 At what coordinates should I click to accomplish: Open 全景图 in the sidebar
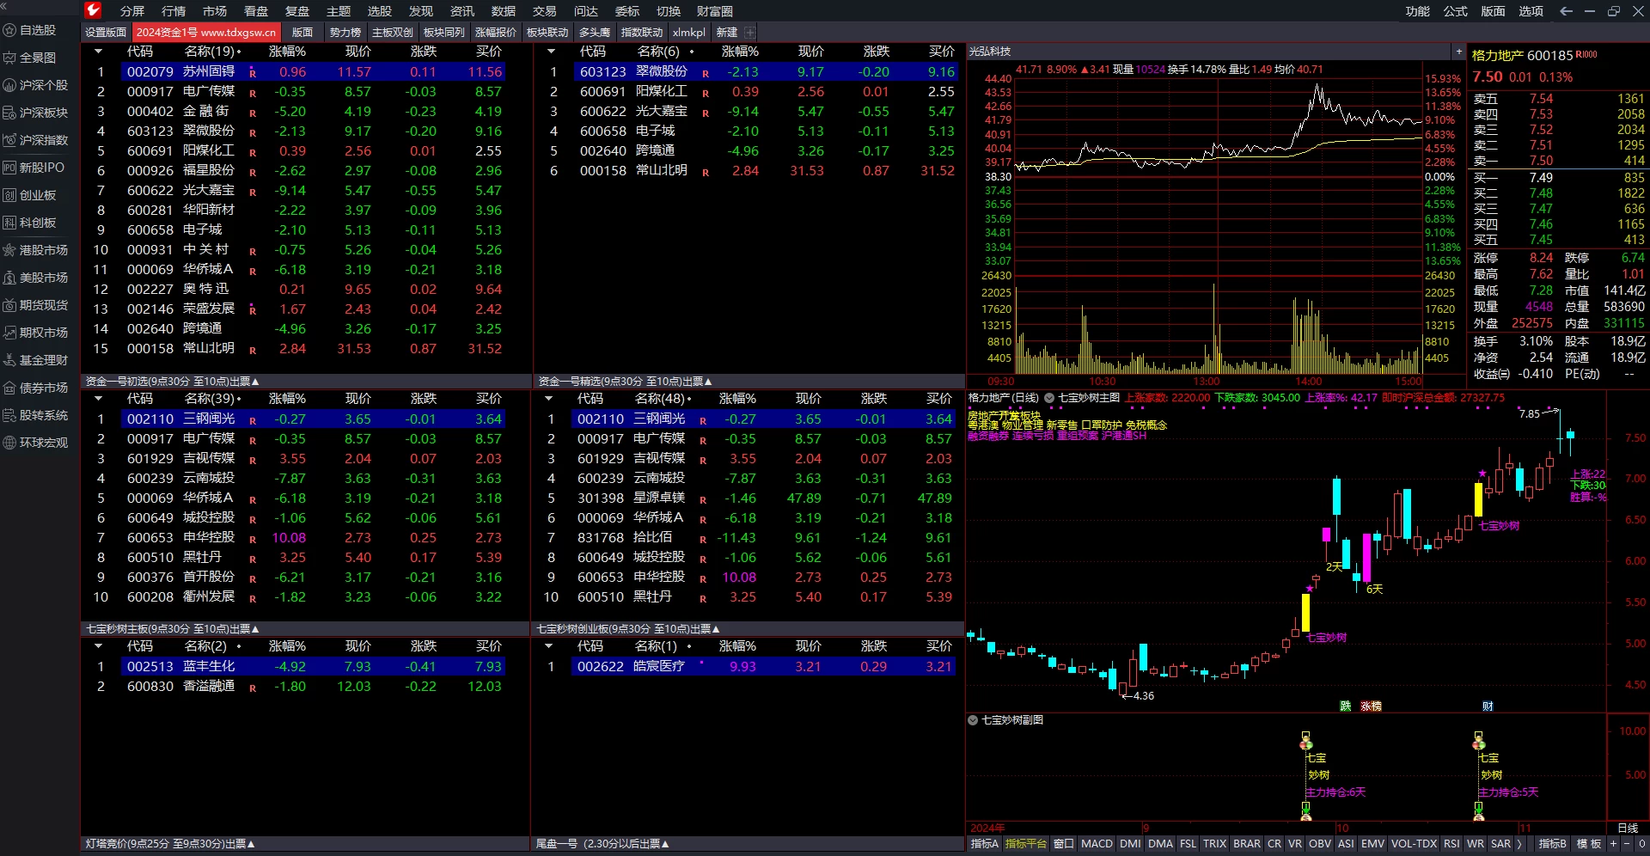coord(31,58)
